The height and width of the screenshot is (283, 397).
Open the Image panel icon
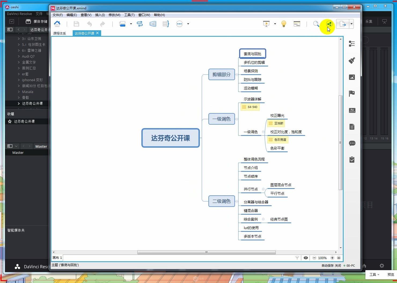(x=352, y=77)
